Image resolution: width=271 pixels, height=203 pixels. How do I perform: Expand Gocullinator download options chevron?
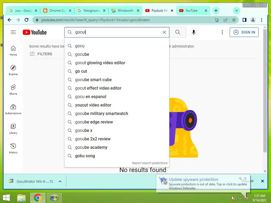[60, 181]
